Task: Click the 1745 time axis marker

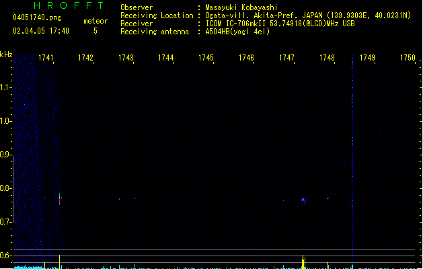Action: coord(206,58)
